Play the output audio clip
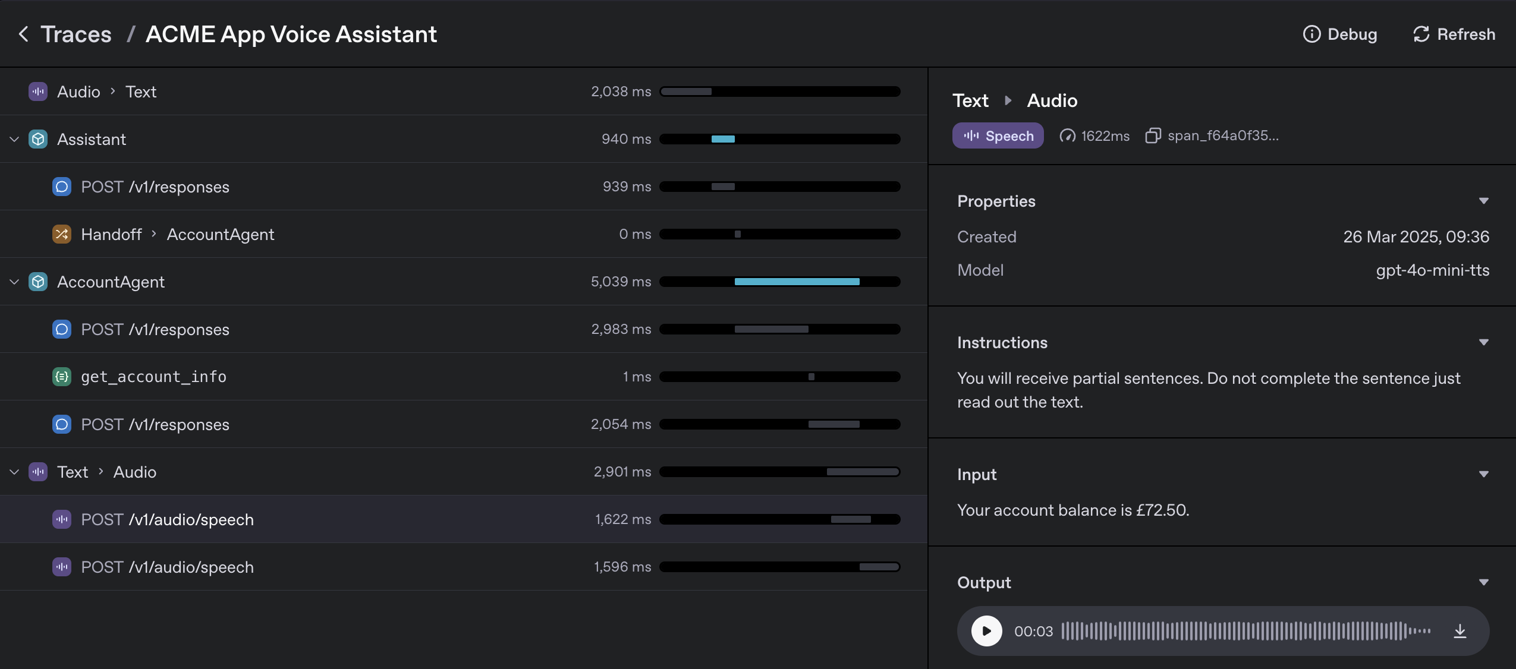This screenshot has height=669, width=1516. [x=986, y=631]
